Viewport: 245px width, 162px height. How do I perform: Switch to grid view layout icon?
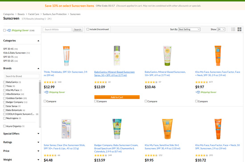coord(239,29)
